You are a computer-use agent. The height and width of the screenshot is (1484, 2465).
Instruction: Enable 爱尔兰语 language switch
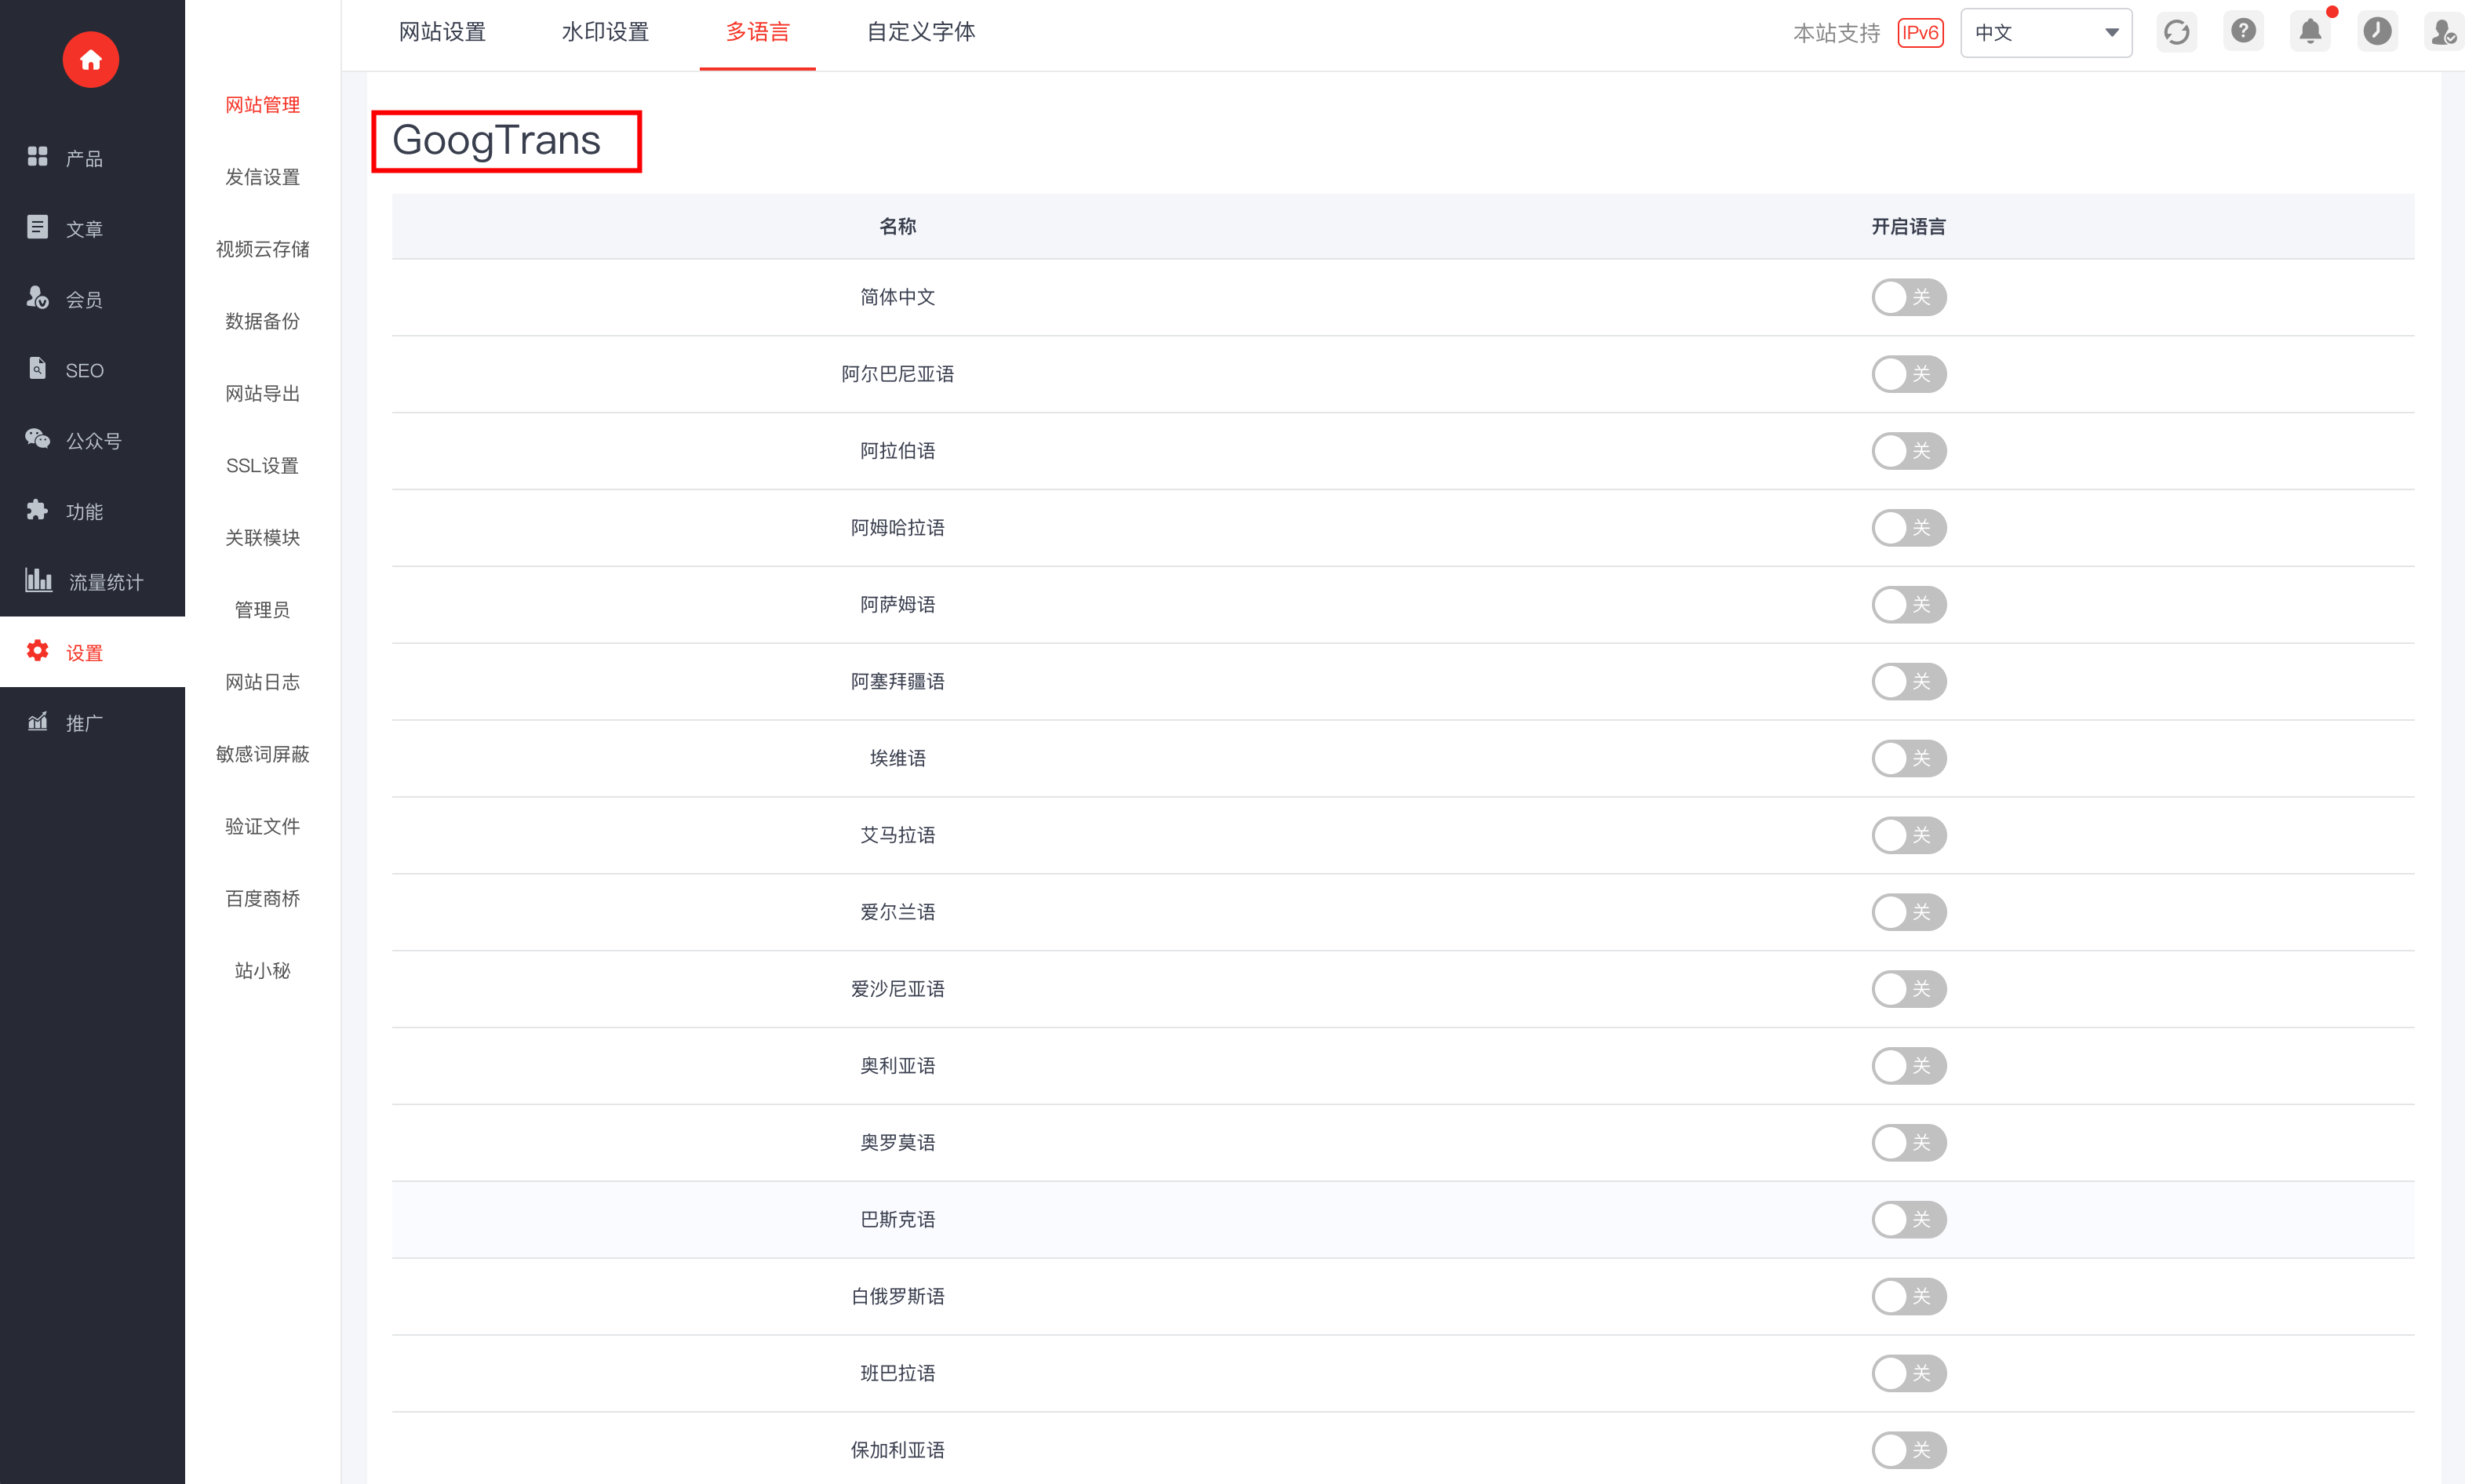(x=1908, y=912)
